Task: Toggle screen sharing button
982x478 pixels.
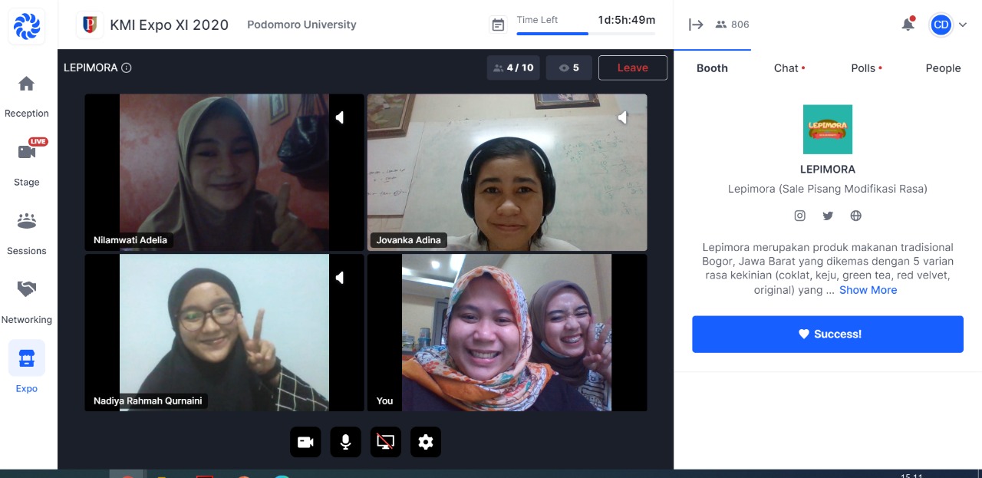Action: [386, 442]
